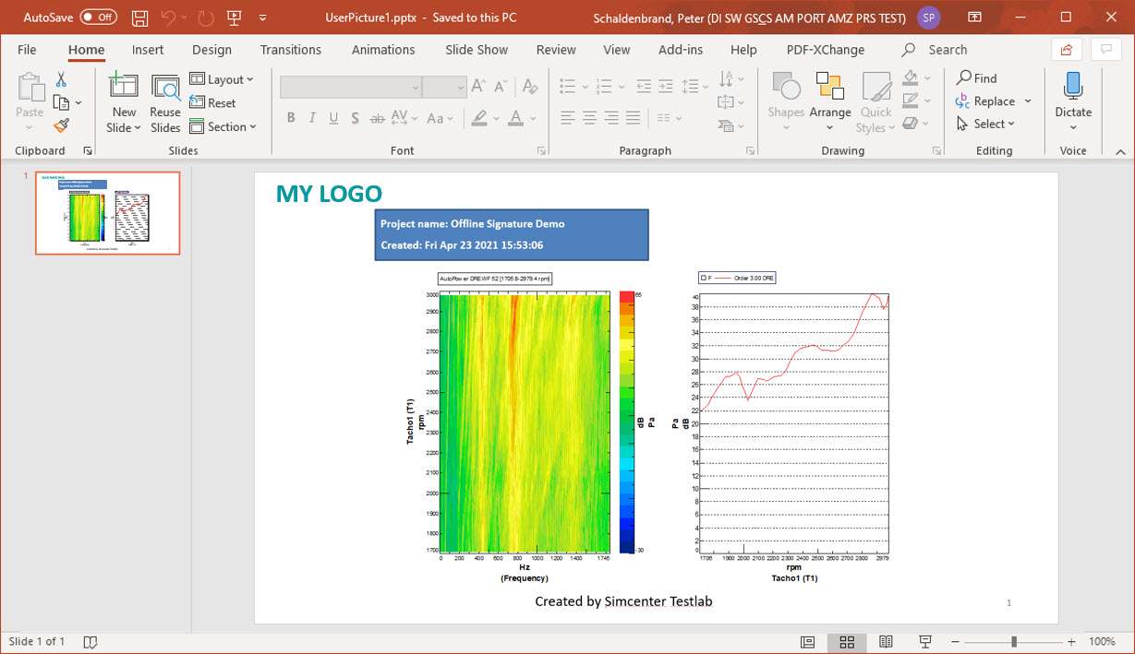Expand the Section dropdown
The height and width of the screenshot is (654, 1135).
(223, 127)
